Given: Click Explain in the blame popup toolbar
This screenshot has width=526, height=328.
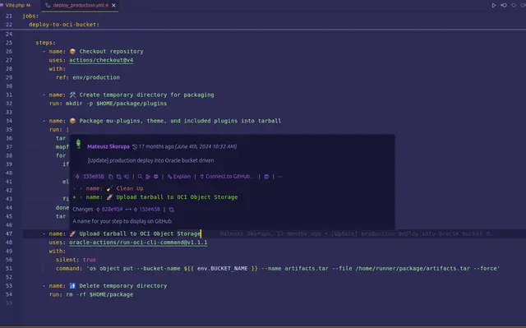Looking at the screenshot, I should pyautogui.click(x=182, y=177).
